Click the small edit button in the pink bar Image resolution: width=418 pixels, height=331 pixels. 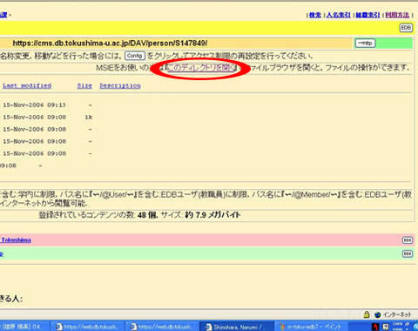click(408, 240)
